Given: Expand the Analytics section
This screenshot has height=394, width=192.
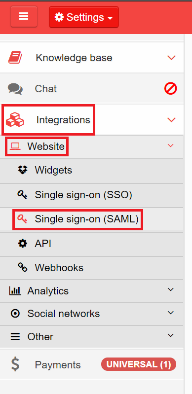Looking at the screenshot, I should tap(92, 291).
